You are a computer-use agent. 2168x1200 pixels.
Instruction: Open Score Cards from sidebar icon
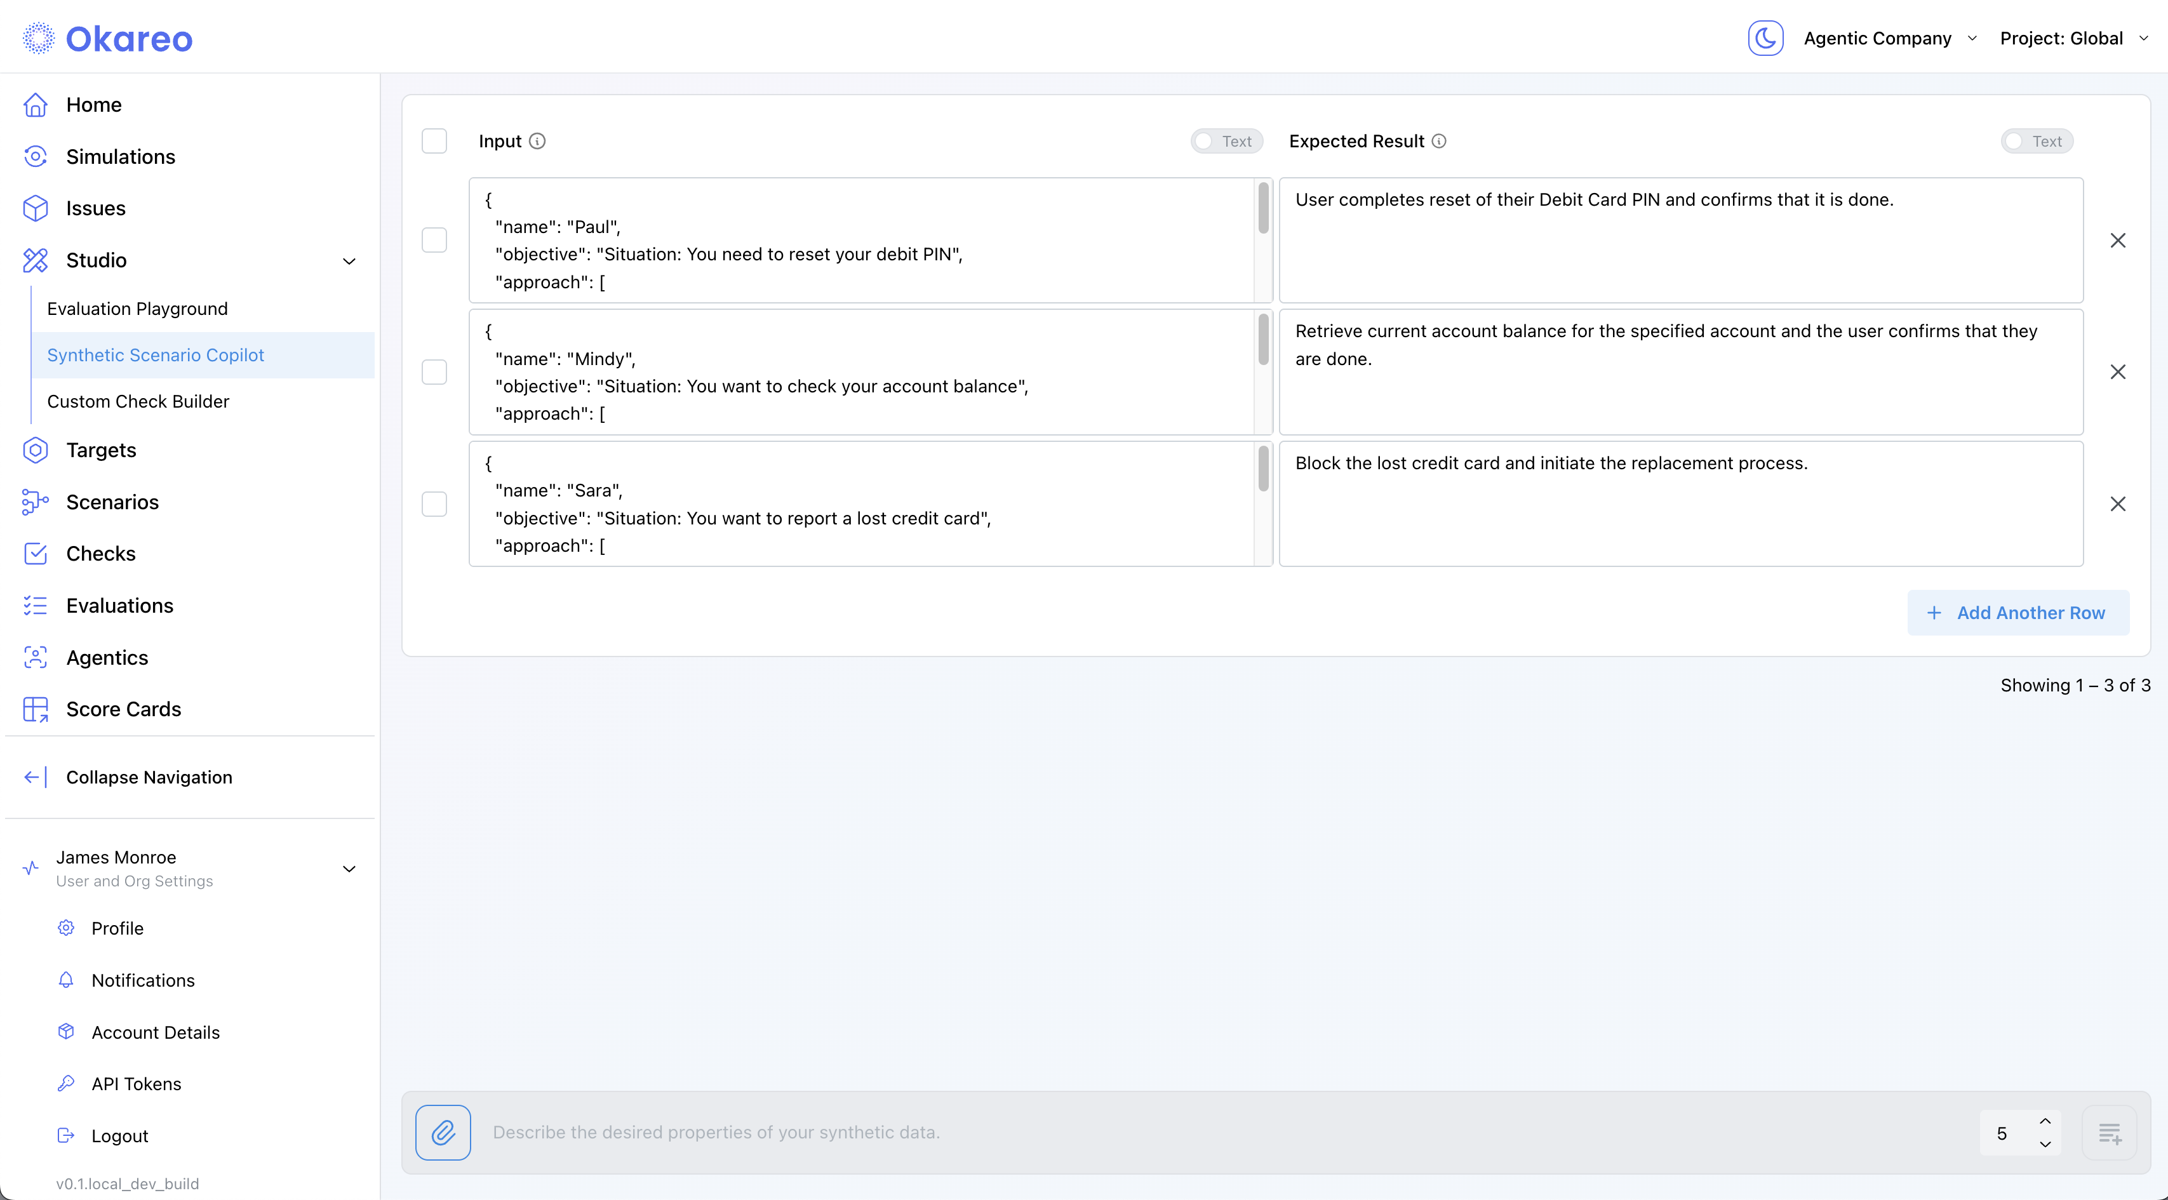click(x=36, y=709)
